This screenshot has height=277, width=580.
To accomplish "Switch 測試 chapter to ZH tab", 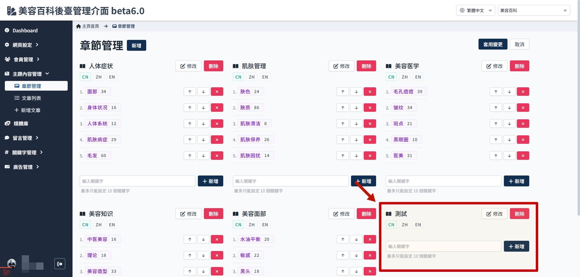I will [x=404, y=225].
